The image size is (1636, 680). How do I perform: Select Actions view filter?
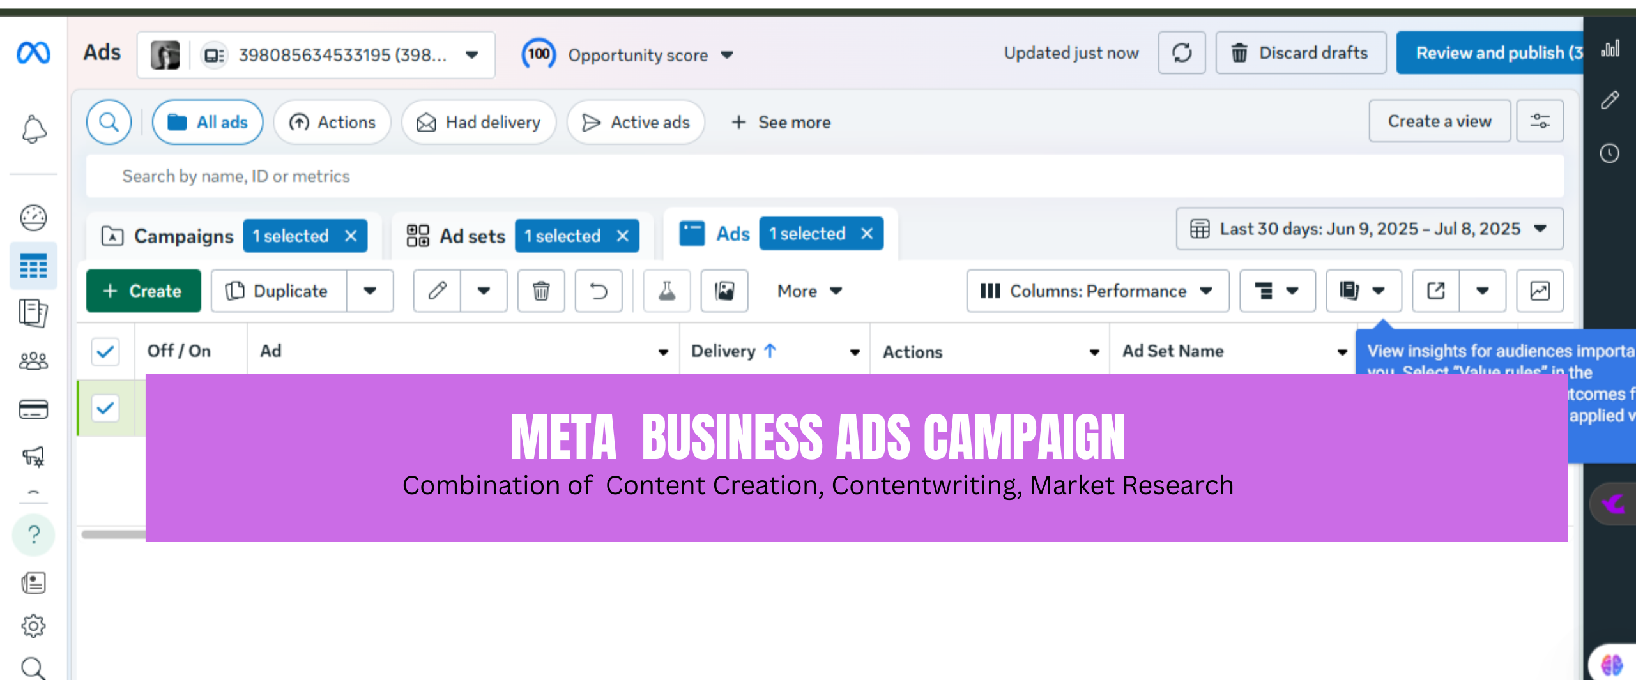pyautogui.click(x=332, y=122)
